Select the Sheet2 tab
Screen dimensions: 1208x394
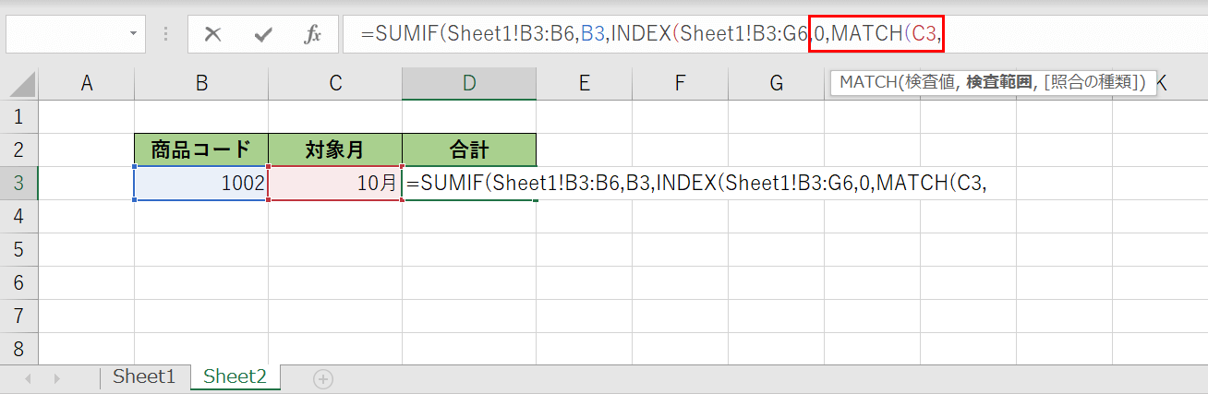[235, 376]
